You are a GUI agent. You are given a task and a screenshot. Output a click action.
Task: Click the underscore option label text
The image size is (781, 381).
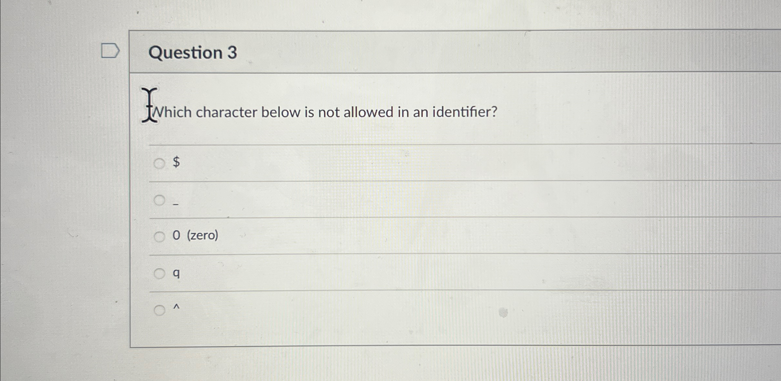point(176,205)
